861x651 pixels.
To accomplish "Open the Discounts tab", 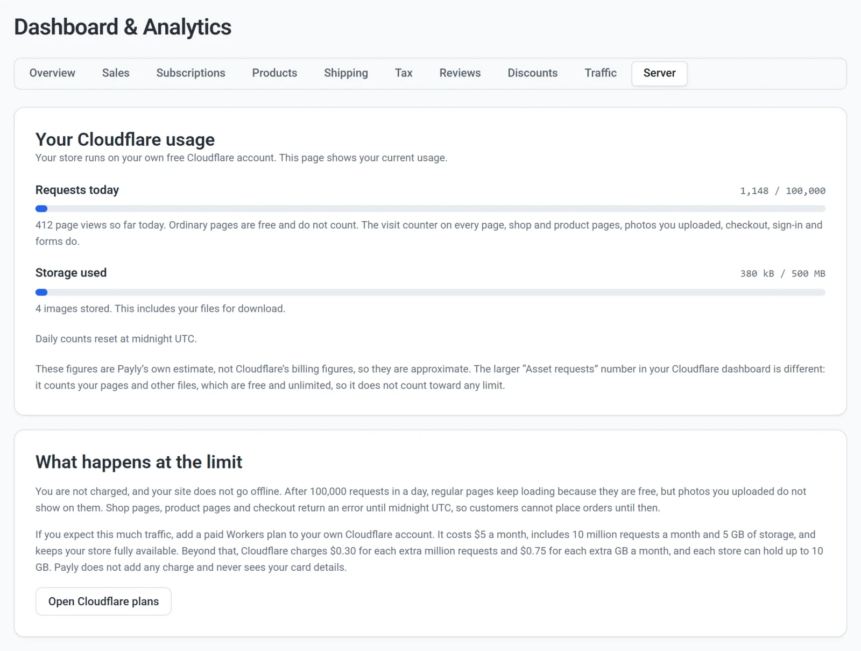I will point(533,73).
